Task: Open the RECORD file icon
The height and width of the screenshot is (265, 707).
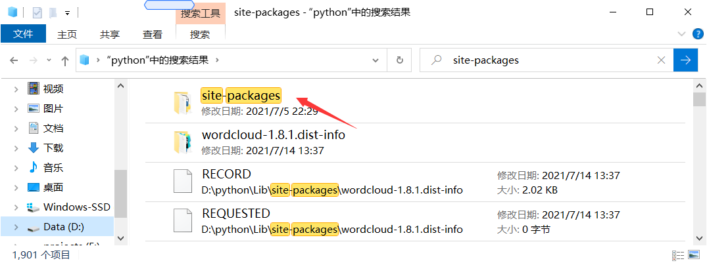Action: point(181,182)
